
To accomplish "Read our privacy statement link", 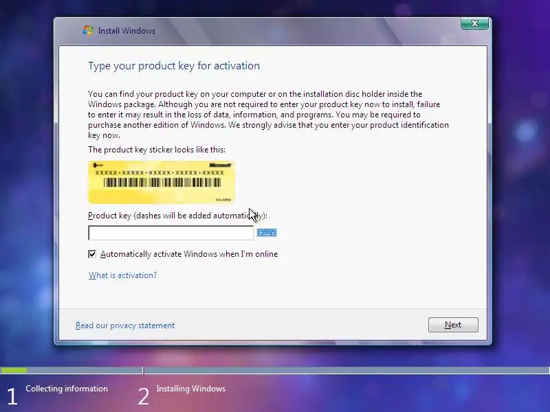I will [125, 325].
